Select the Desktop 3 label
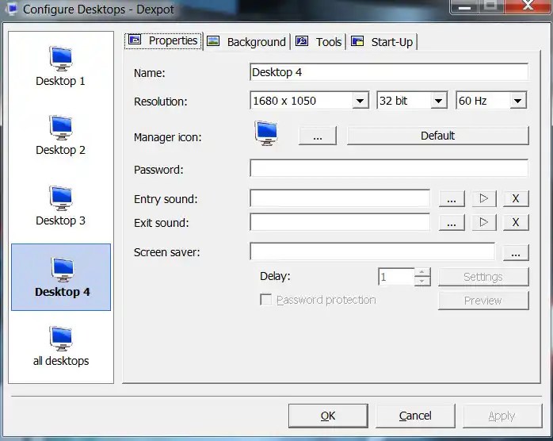553x441 pixels. coord(61,220)
